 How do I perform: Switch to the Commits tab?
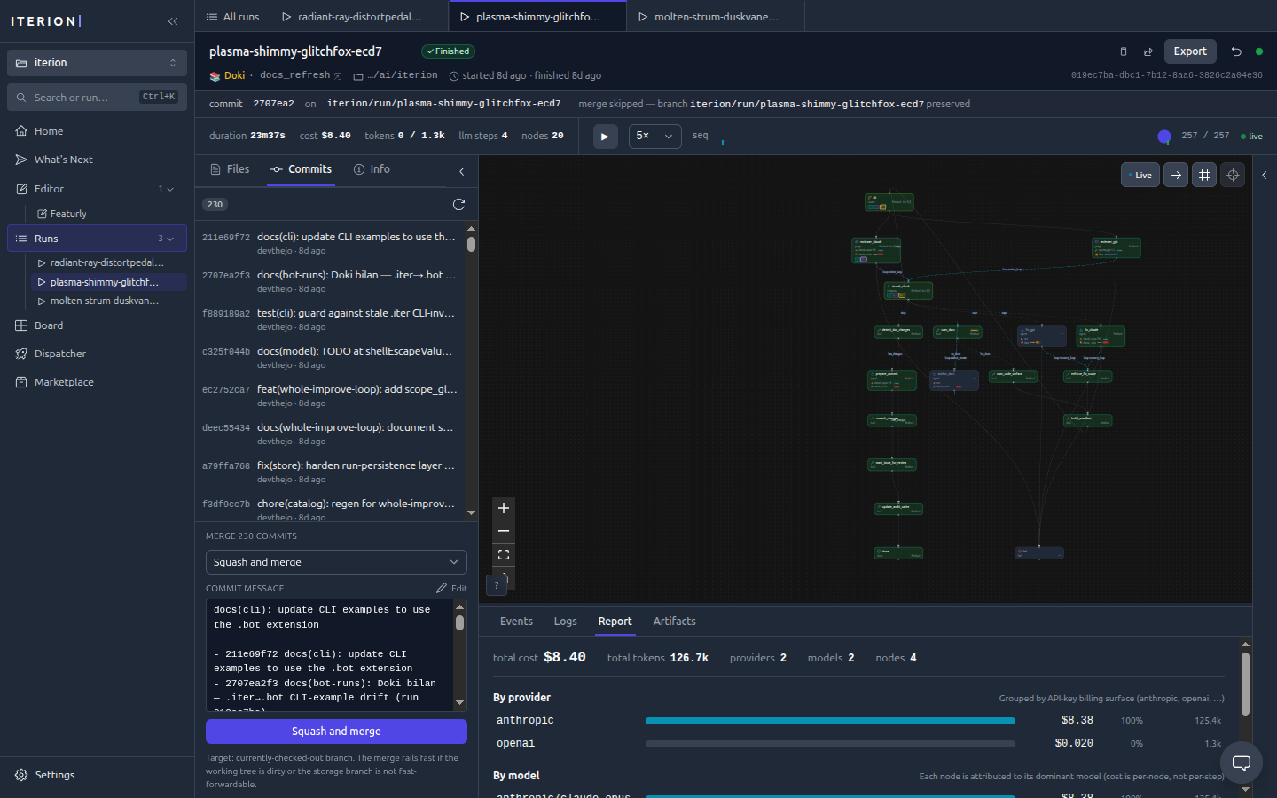coord(301,169)
